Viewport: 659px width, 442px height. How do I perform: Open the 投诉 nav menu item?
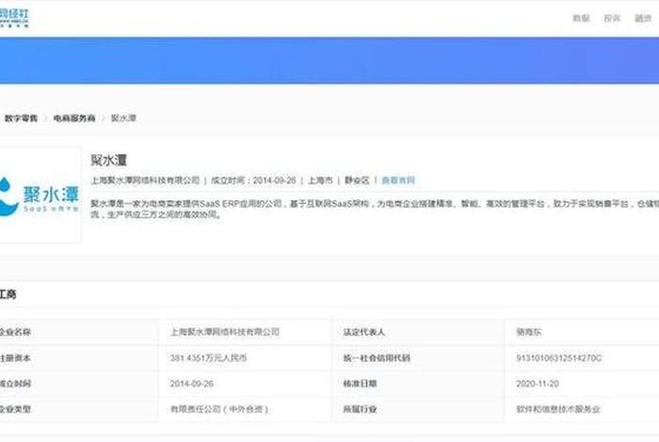click(612, 18)
